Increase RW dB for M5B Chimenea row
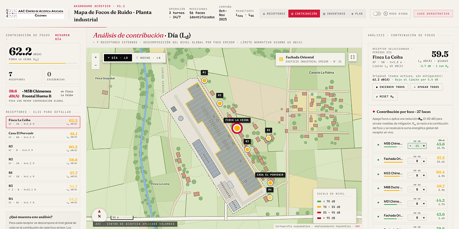The image size is (459, 229). (423, 145)
